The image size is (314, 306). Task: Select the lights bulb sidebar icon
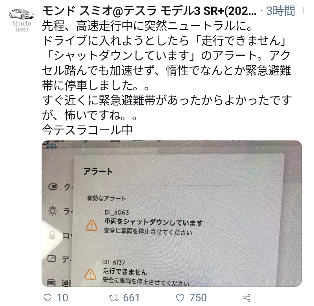click(53, 211)
